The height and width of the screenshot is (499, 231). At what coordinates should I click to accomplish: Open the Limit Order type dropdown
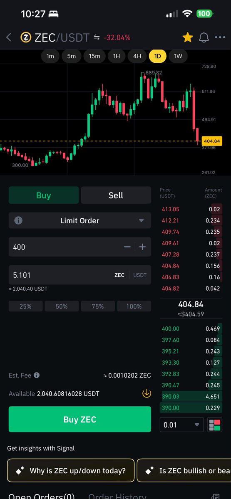tap(80, 220)
